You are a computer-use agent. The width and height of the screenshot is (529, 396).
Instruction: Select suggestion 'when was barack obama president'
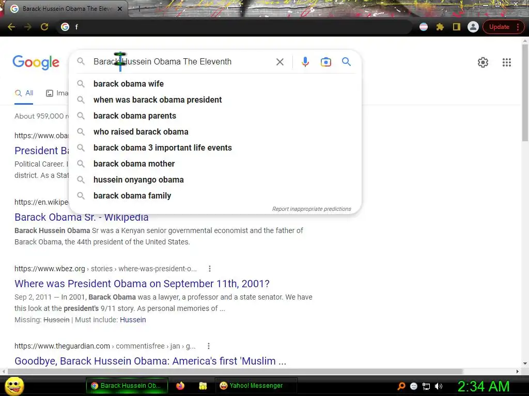[x=215, y=100]
